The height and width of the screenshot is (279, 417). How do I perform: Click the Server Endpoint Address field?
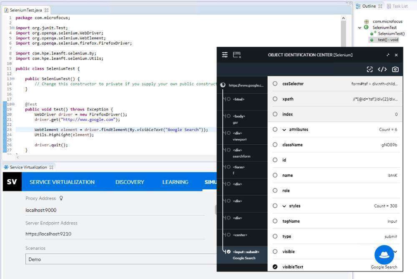[115, 234]
